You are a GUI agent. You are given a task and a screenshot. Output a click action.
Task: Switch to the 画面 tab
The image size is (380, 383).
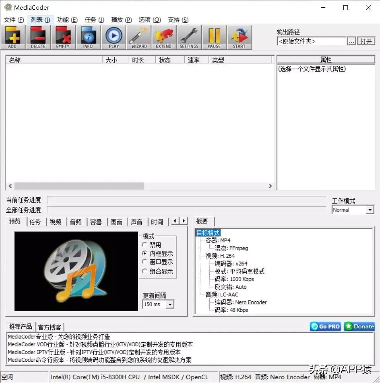pyautogui.click(x=116, y=222)
